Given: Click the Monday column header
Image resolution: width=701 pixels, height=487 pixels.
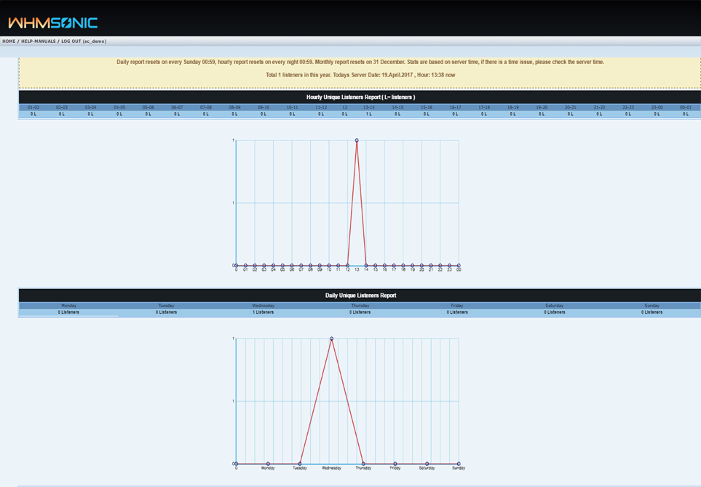Looking at the screenshot, I should [68, 306].
